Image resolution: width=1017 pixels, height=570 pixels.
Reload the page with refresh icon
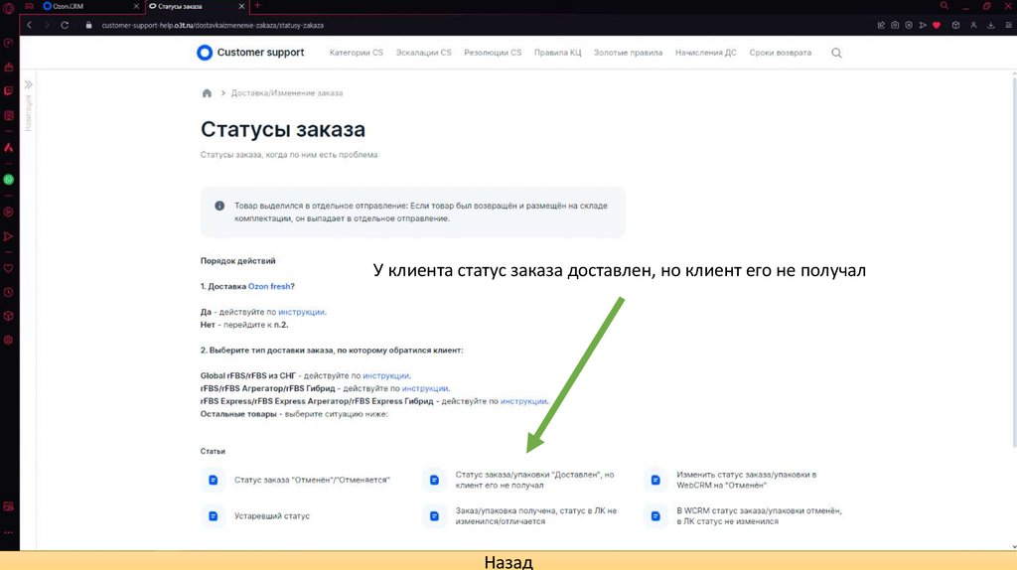(x=65, y=25)
